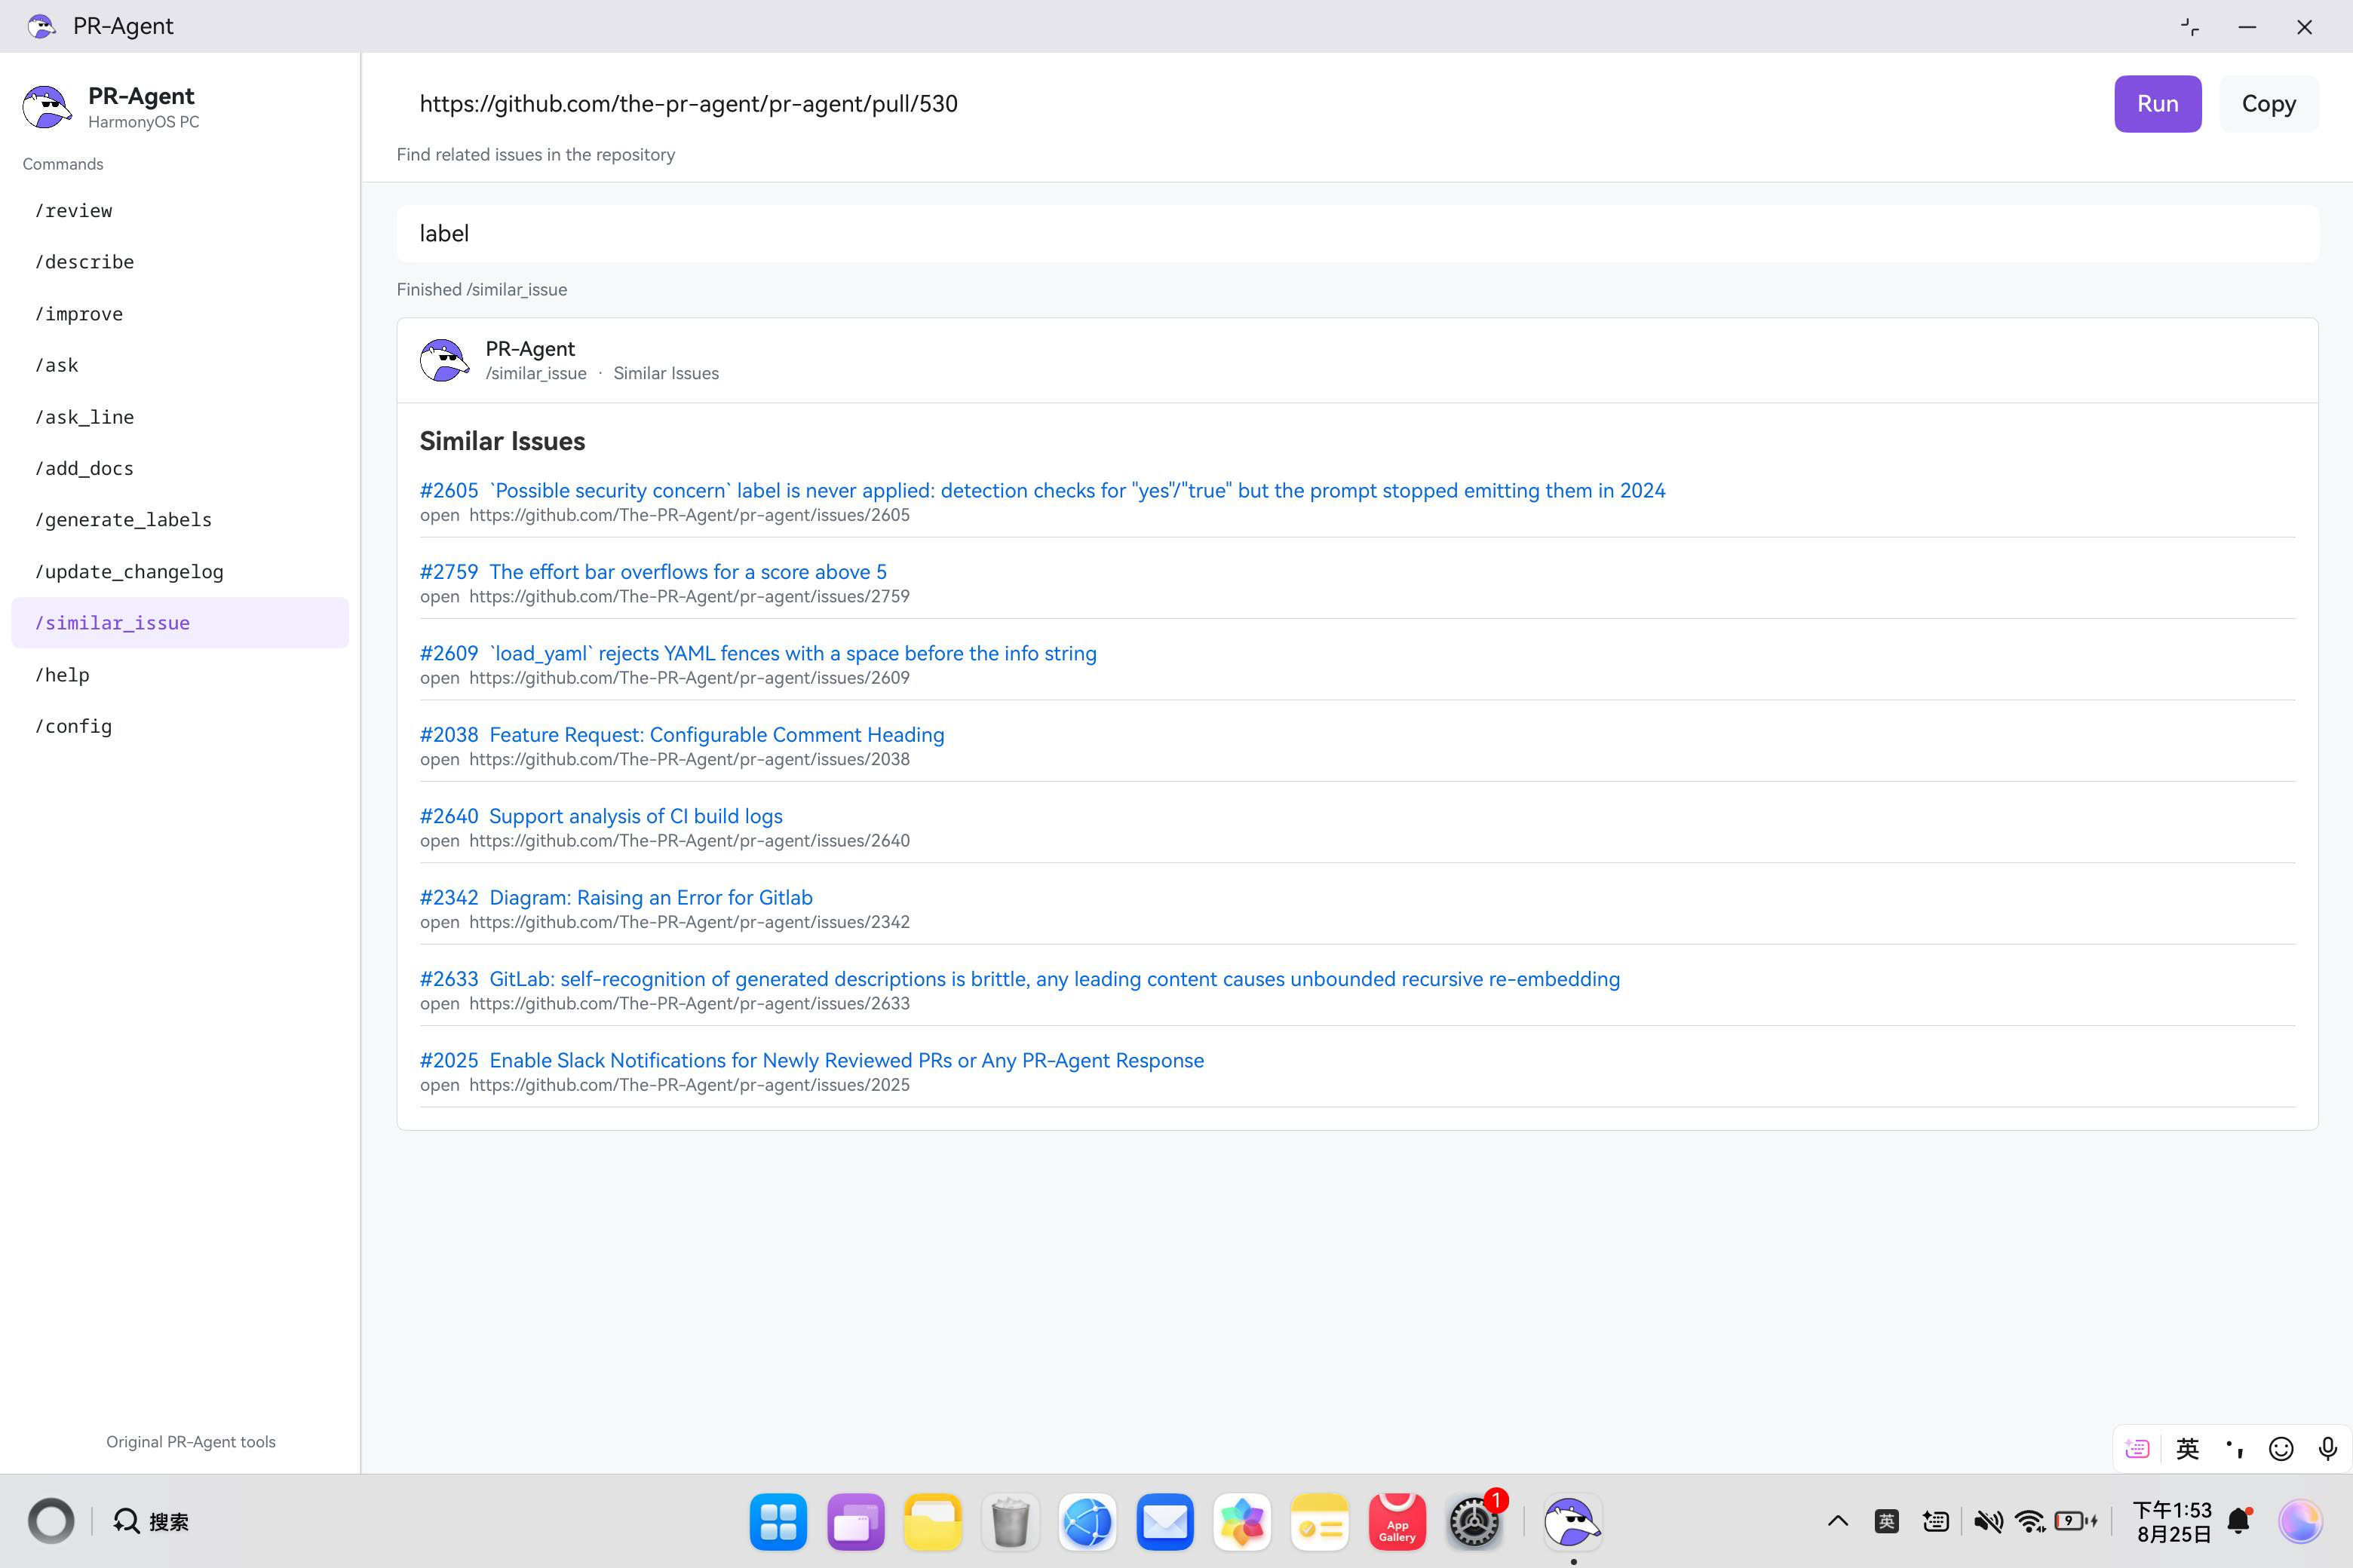Select the /ask command
This screenshot has width=2353, height=1568.
tap(180, 365)
